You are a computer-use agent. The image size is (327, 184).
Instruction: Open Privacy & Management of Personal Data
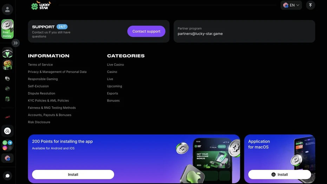(x=57, y=72)
